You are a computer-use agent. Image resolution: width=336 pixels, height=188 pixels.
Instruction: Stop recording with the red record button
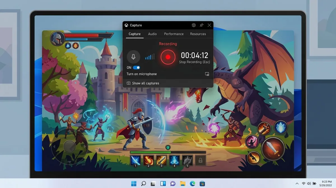[168, 57]
